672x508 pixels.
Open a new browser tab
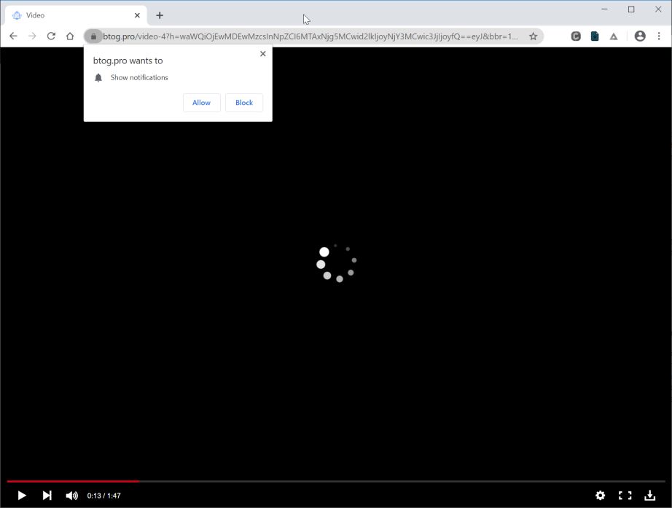point(160,15)
